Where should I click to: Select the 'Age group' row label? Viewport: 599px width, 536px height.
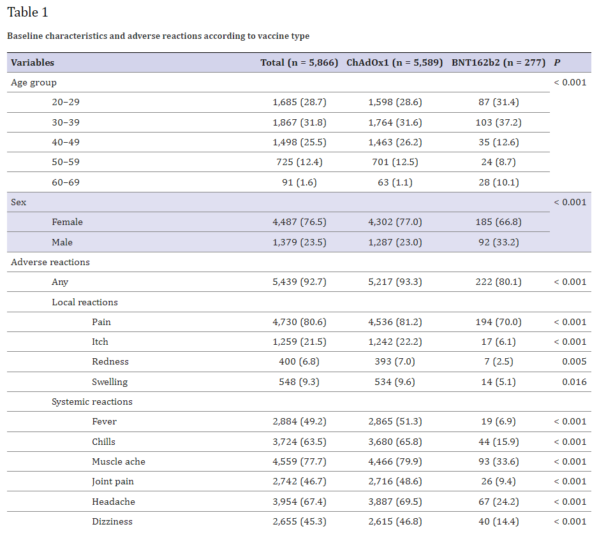(x=34, y=82)
